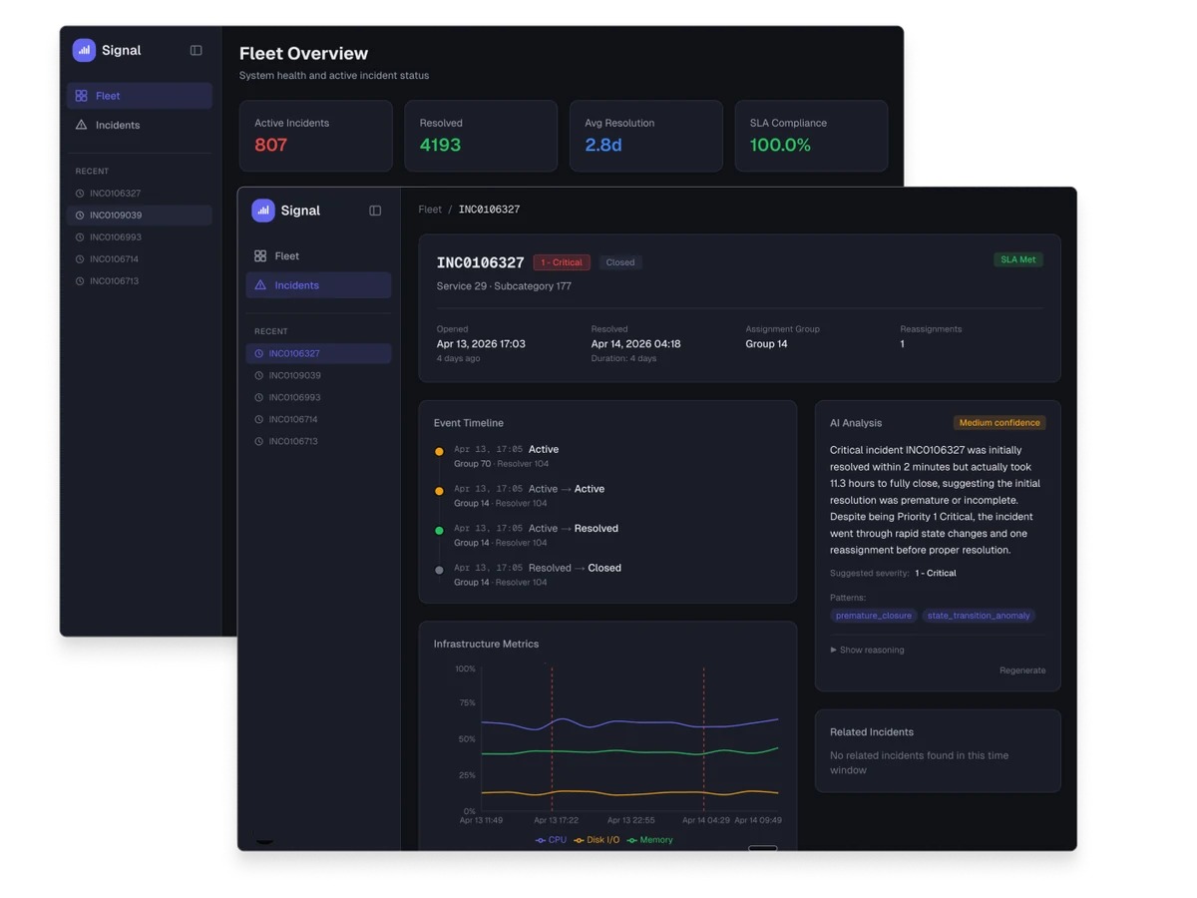Click the Fleet grid icon in back window sidebar
The width and height of the screenshot is (1197, 898).
tap(81, 96)
